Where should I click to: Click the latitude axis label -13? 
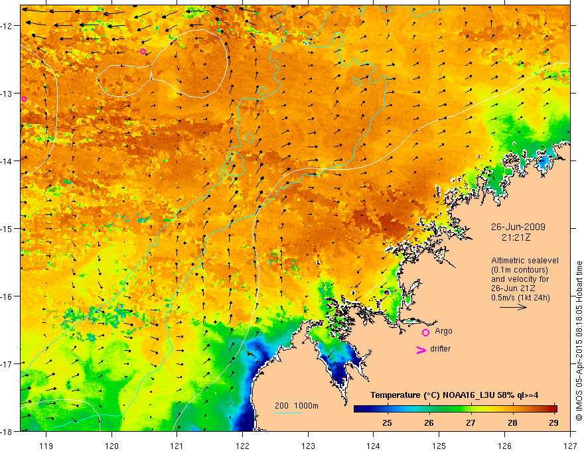coord(7,94)
